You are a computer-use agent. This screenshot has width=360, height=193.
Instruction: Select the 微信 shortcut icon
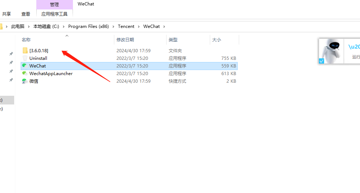(25, 81)
